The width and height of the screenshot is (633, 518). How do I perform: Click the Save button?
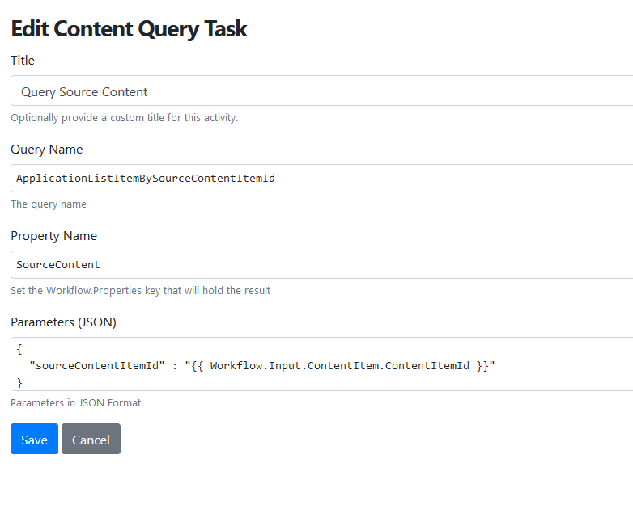click(x=34, y=439)
